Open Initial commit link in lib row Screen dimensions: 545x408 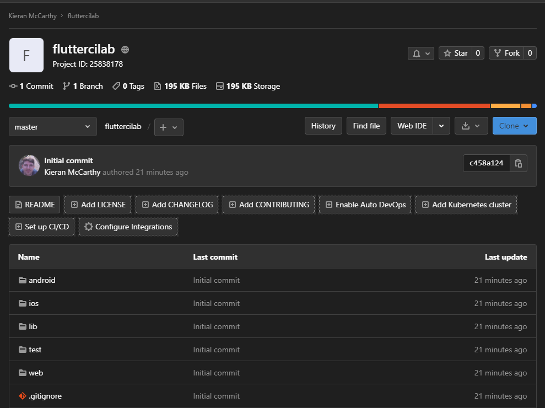click(217, 326)
